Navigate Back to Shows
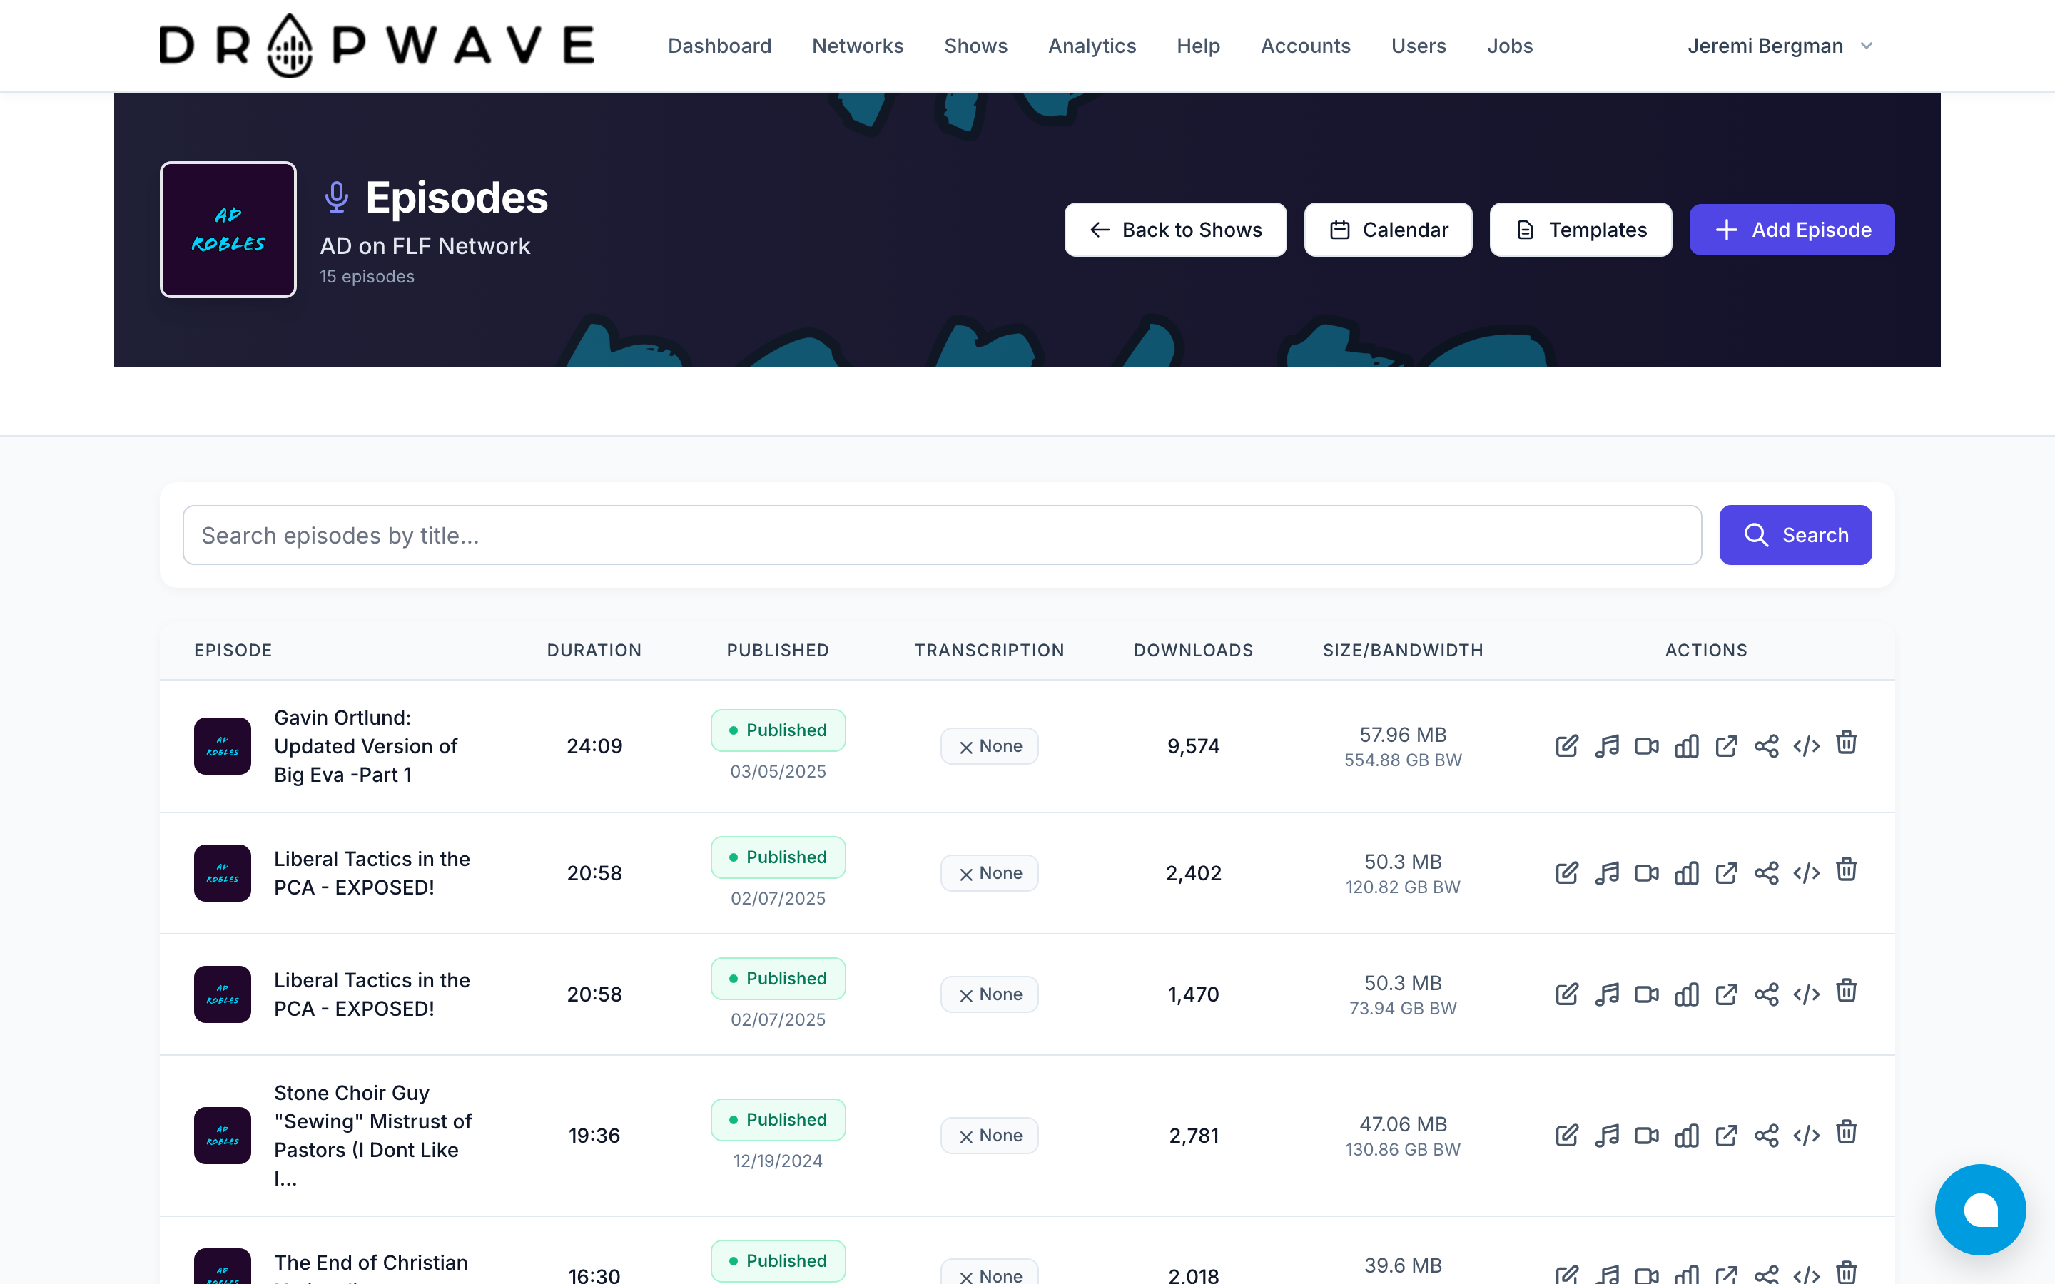Image resolution: width=2055 pixels, height=1284 pixels. point(1175,229)
